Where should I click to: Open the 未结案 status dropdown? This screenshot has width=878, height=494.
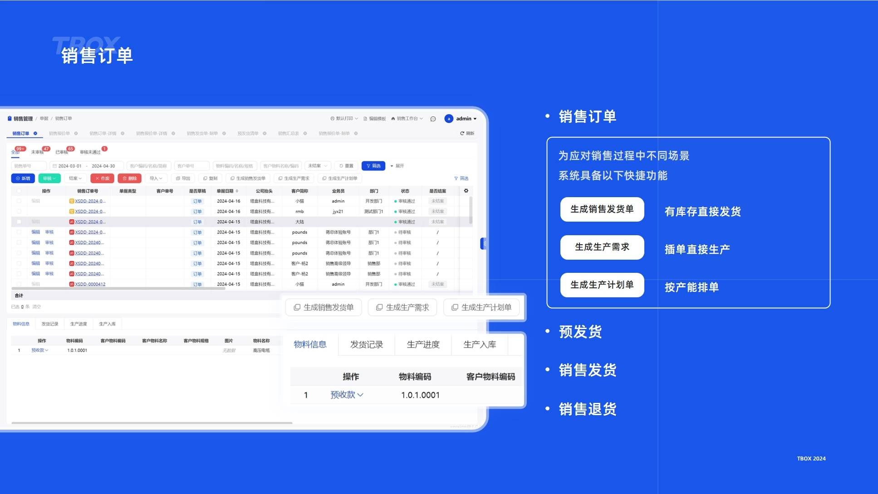318,166
